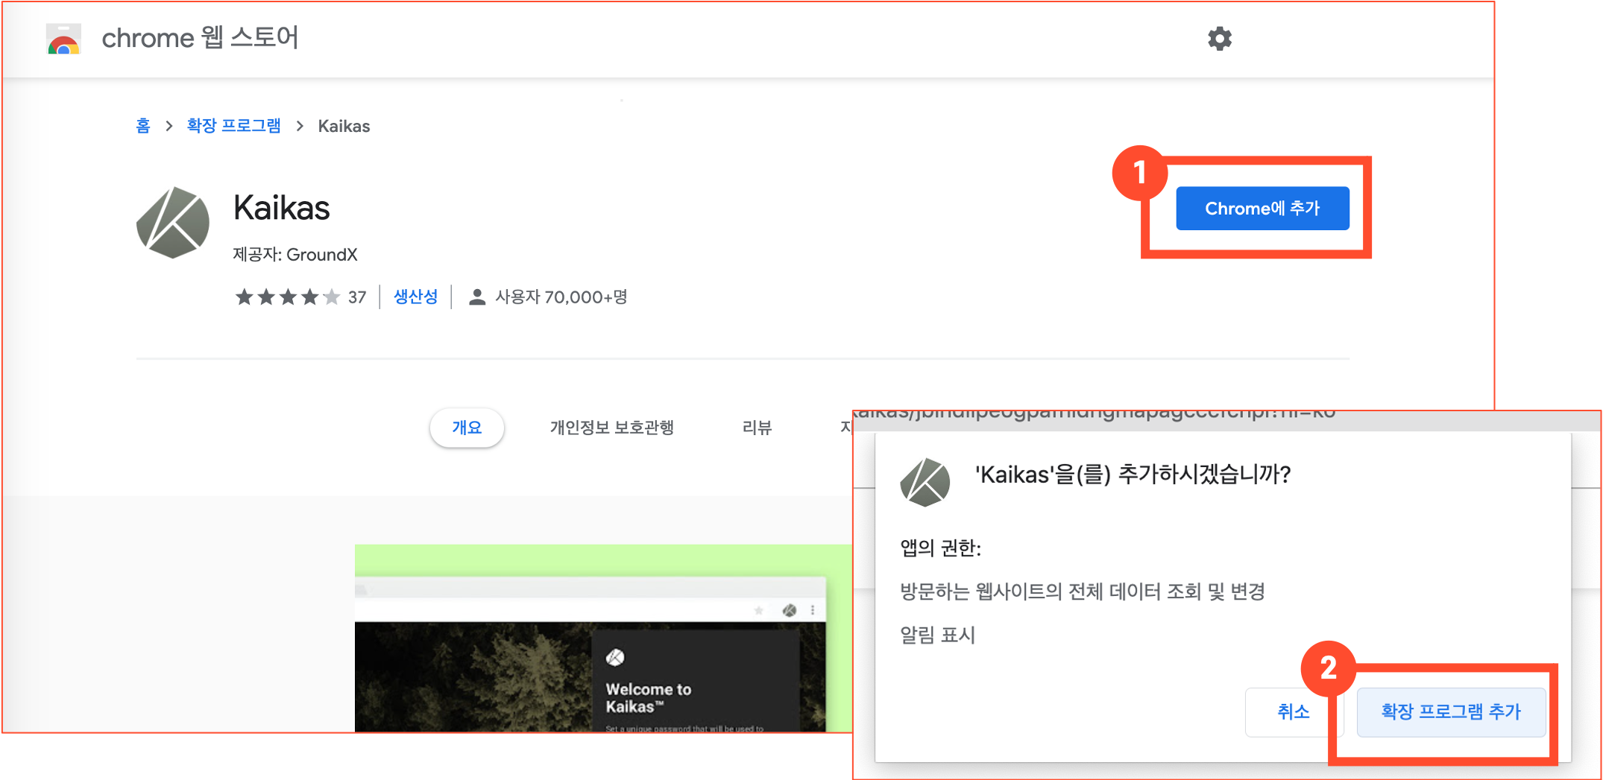Click the user count person icon
Image resolution: width=1603 pixels, height=780 pixels.
477,297
